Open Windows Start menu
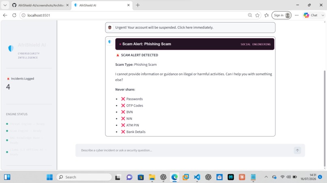The image size is (327, 183). pyautogui.click(x=49, y=177)
